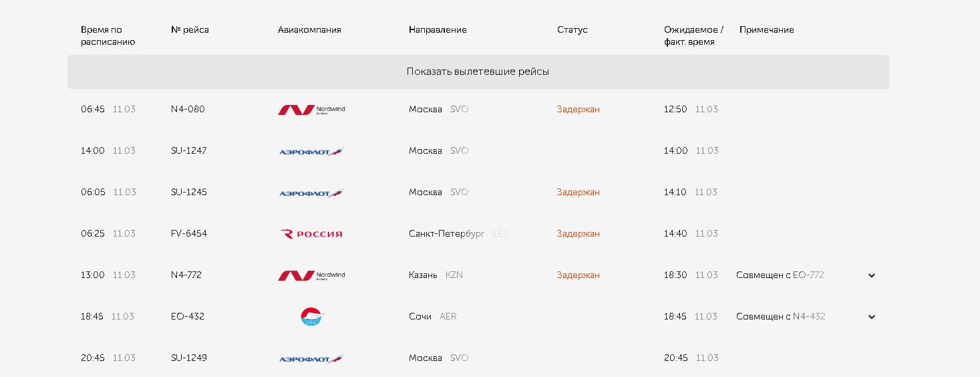Click destination Казань KZN
This screenshot has height=377, width=980.
[436, 275]
